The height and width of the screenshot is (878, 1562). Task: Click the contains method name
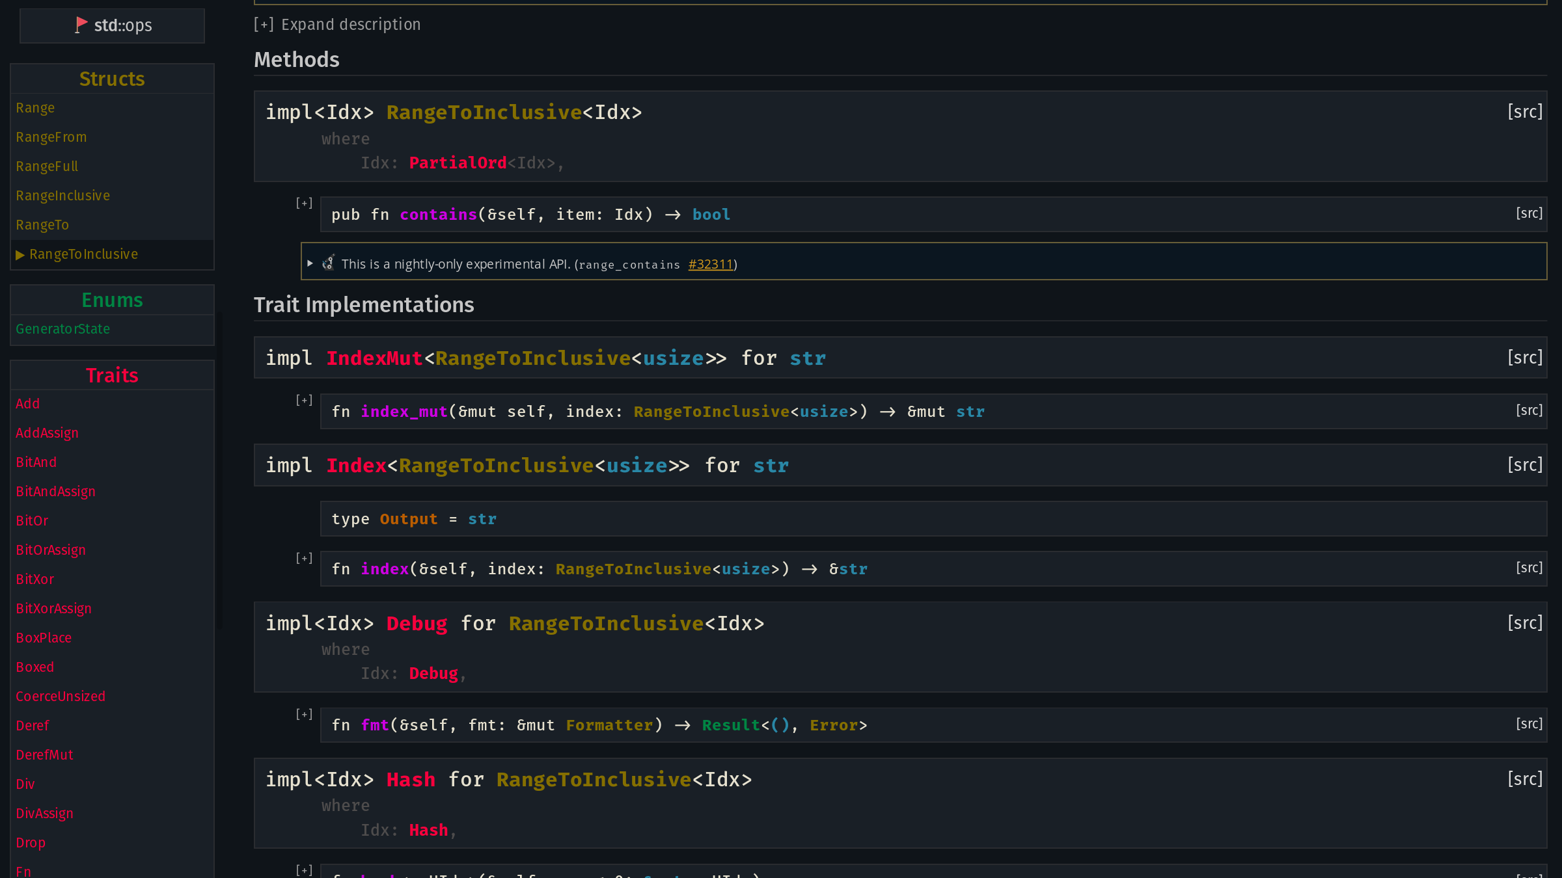438,215
